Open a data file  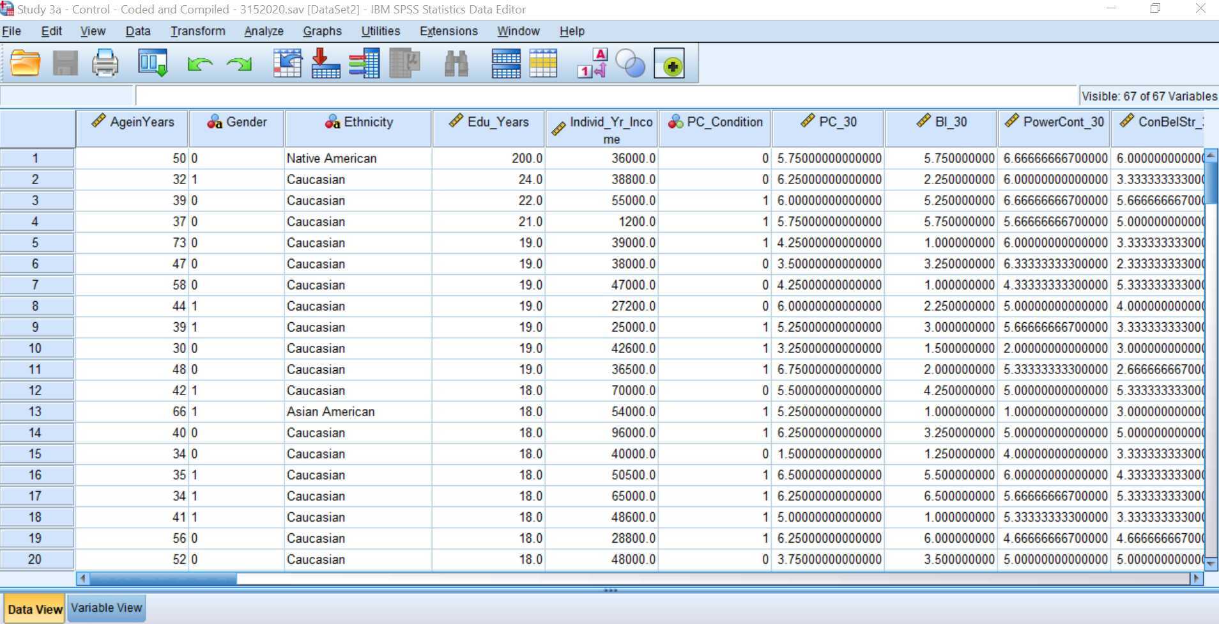(x=25, y=63)
